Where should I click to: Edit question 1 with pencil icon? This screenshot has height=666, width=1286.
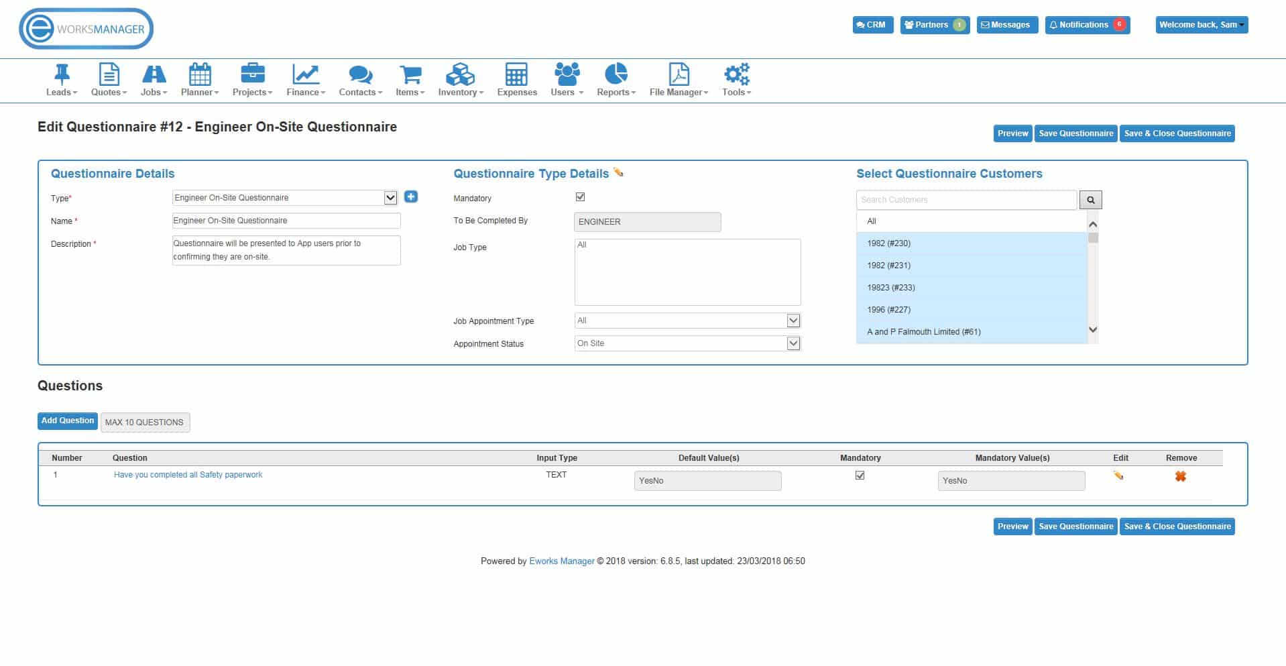(x=1118, y=476)
